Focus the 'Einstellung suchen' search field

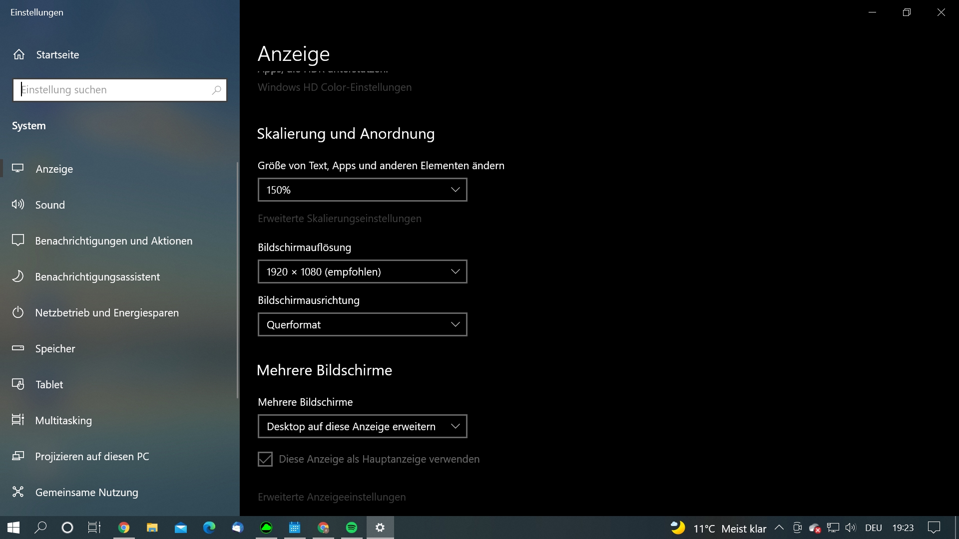tap(112, 90)
